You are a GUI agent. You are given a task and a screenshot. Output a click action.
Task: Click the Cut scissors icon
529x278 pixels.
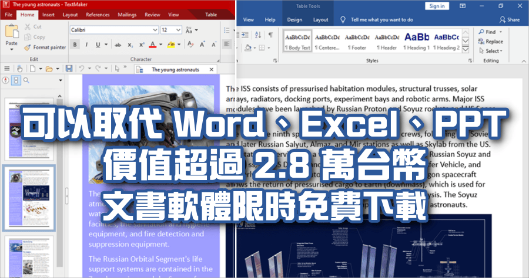pos(27,26)
